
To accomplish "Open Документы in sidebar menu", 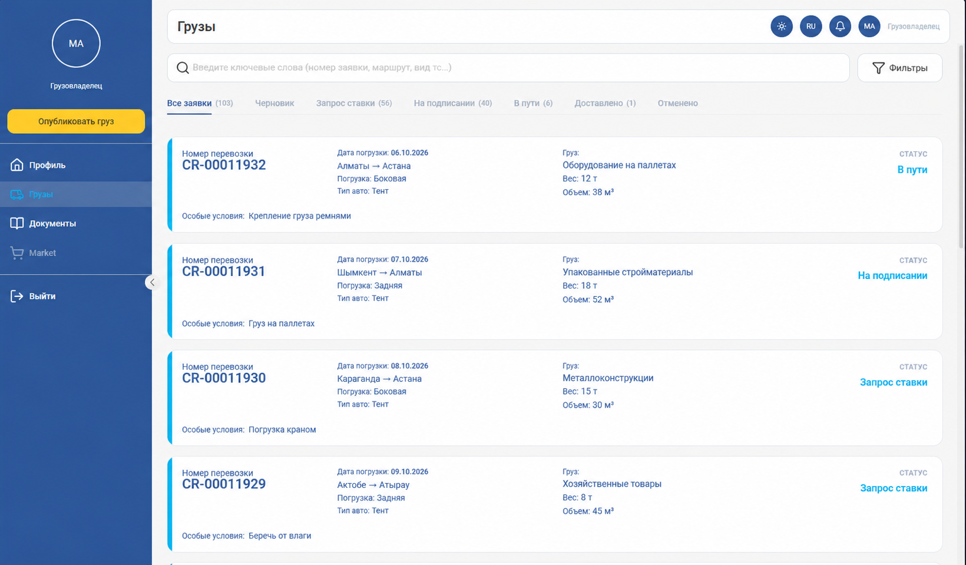I will point(76,223).
